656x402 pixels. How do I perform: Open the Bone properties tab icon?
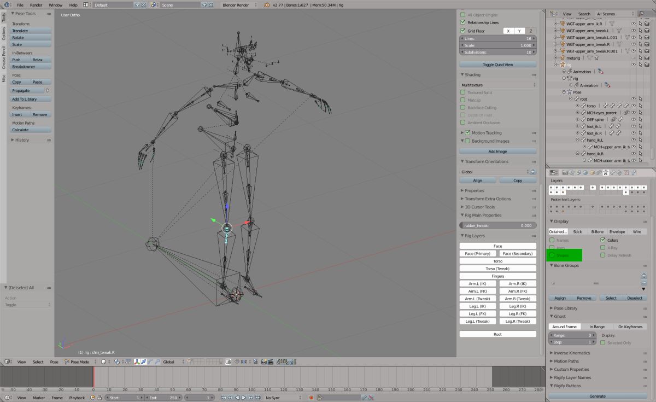612,172
